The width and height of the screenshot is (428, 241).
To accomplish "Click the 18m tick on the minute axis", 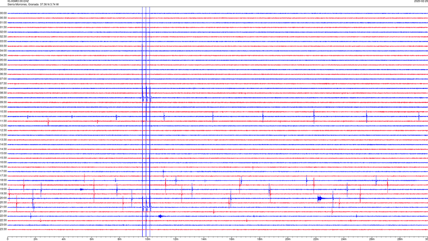I will click(260, 239).
